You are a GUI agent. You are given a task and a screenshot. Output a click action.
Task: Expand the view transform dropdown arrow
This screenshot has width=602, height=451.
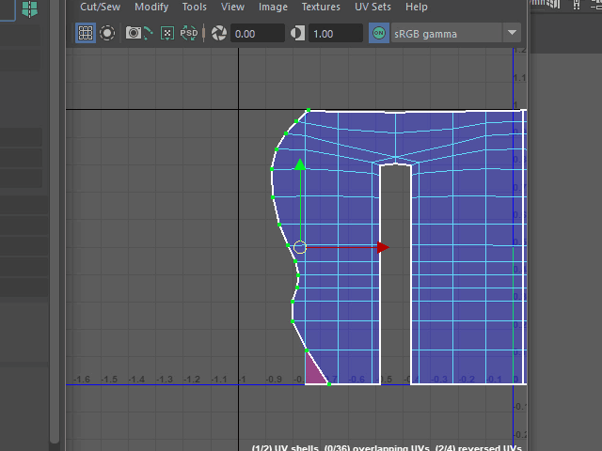[x=512, y=33]
